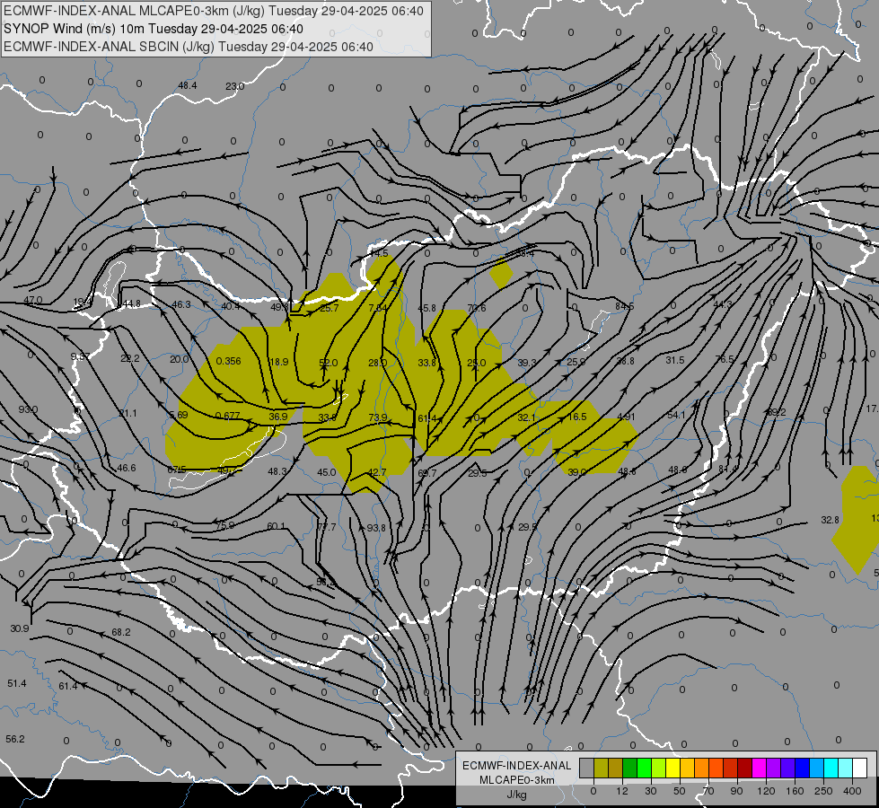Pick the dark red legend swatch after 90
This screenshot has width=879, height=808.
click(744, 768)
